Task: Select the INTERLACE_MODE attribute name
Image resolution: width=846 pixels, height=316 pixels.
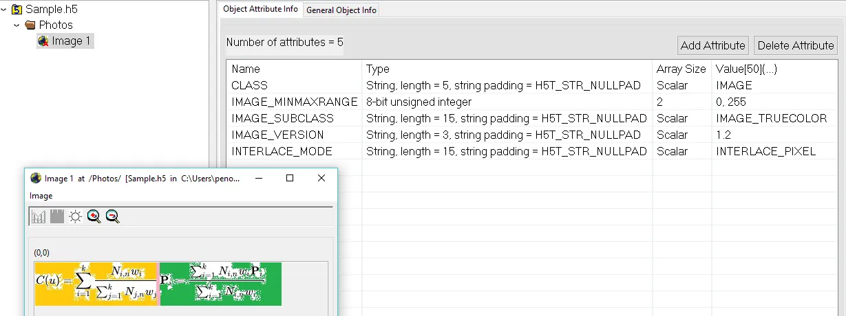Action: (x=282, y=151)
